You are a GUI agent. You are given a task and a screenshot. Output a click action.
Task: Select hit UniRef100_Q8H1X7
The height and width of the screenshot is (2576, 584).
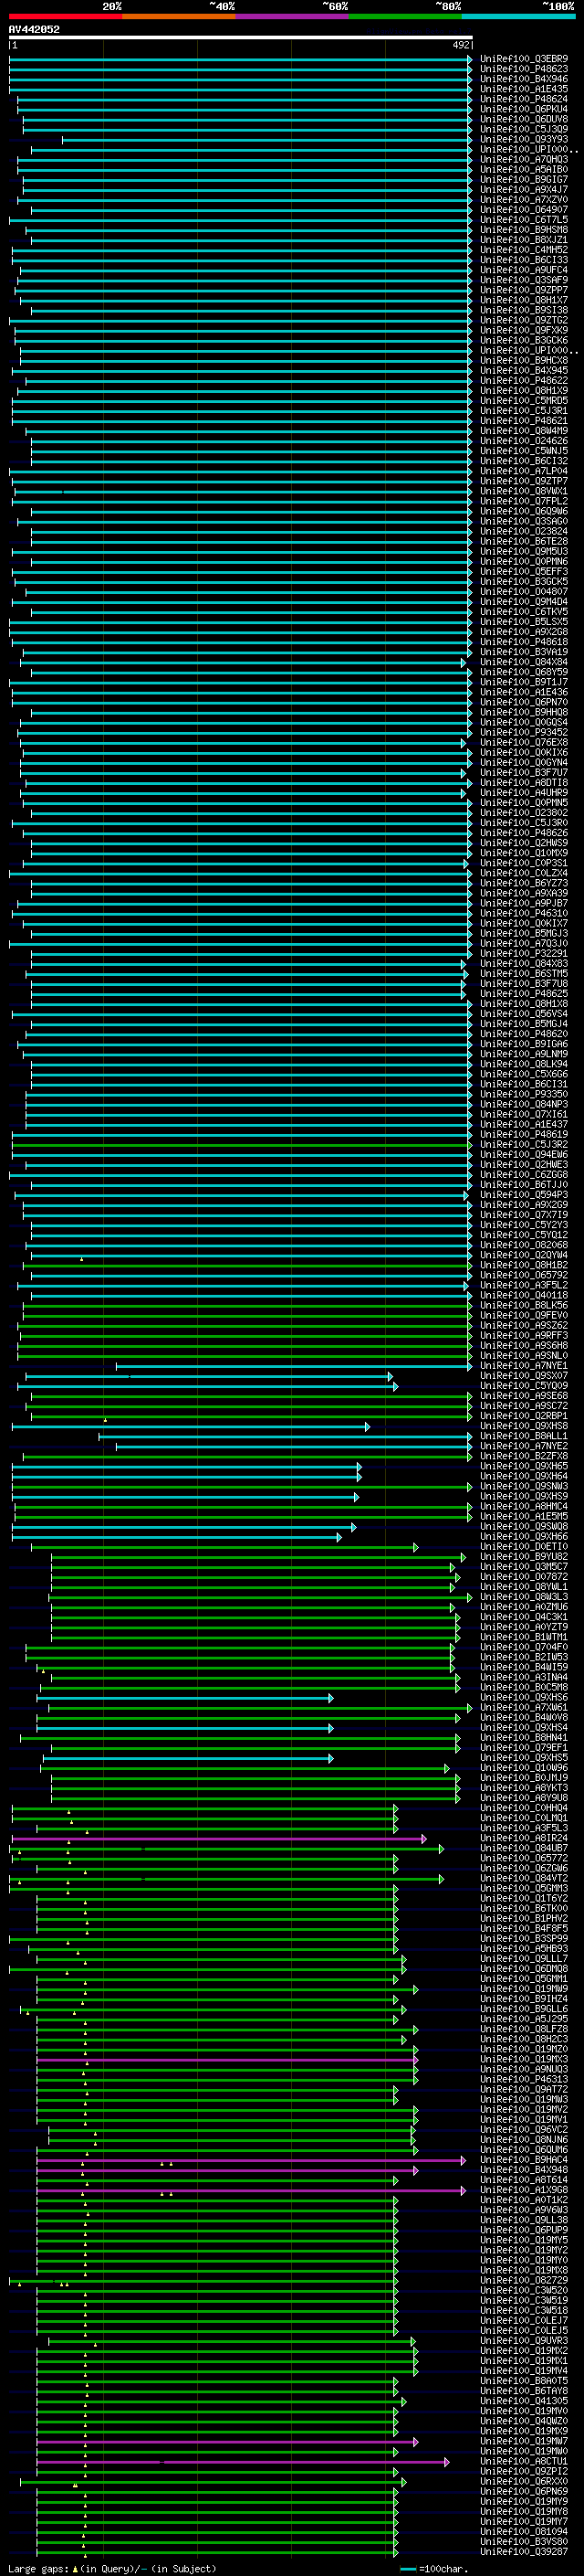524,300
